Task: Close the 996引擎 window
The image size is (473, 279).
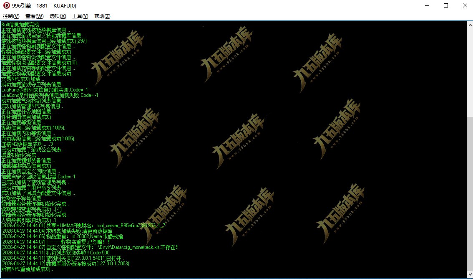Action: (465, 5)
